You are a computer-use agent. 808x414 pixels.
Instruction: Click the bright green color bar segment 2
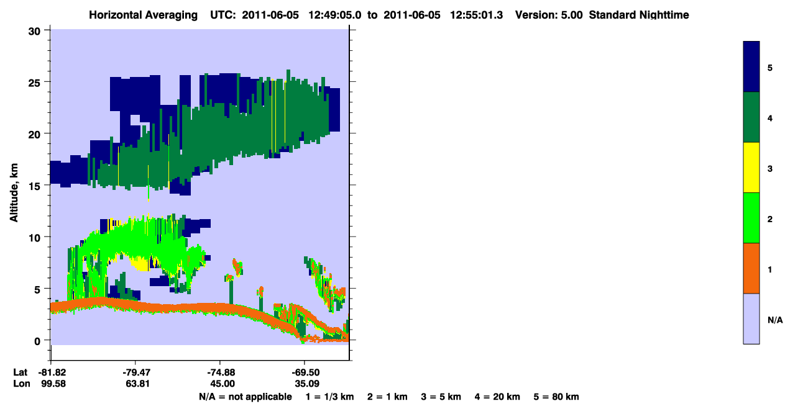click(x=751, y=218)
